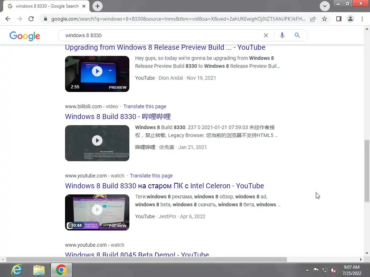The height and width of the screenshot is (277, 370).
Task: Reload the current page
Action: pyautogui.click(x=31, y=19)
